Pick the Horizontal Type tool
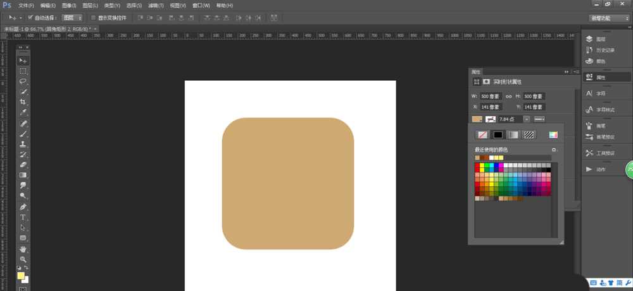Screen dimensions: 633x291 coord(23,217)
